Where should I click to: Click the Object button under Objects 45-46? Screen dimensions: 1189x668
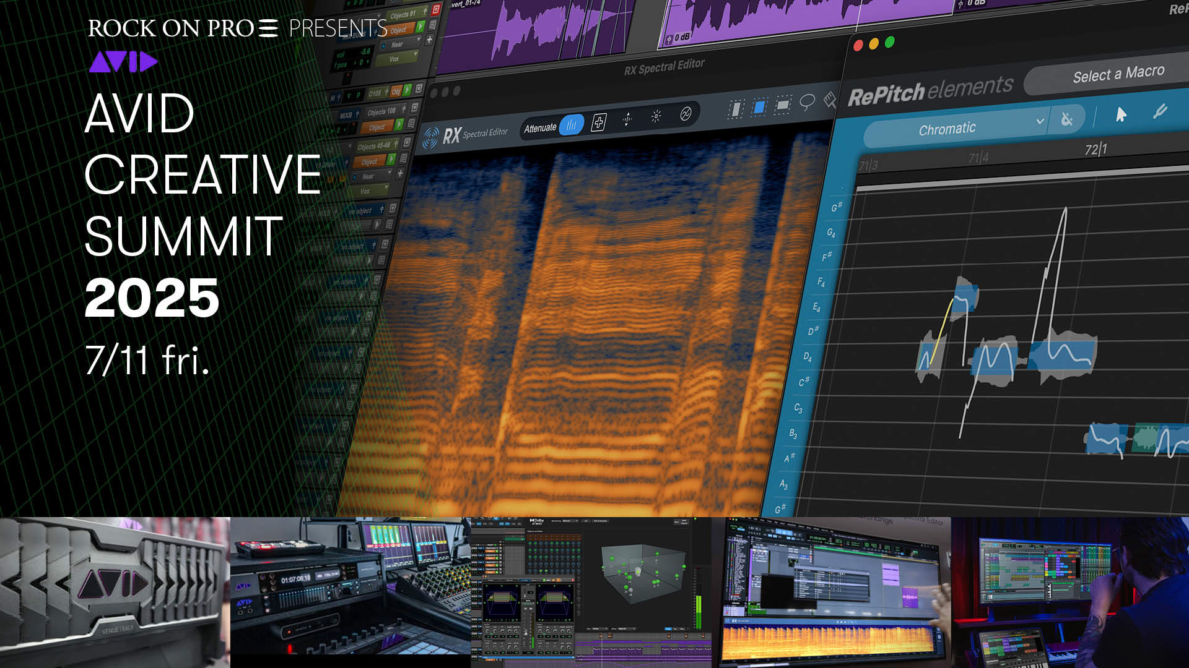[x=370, y=161]
